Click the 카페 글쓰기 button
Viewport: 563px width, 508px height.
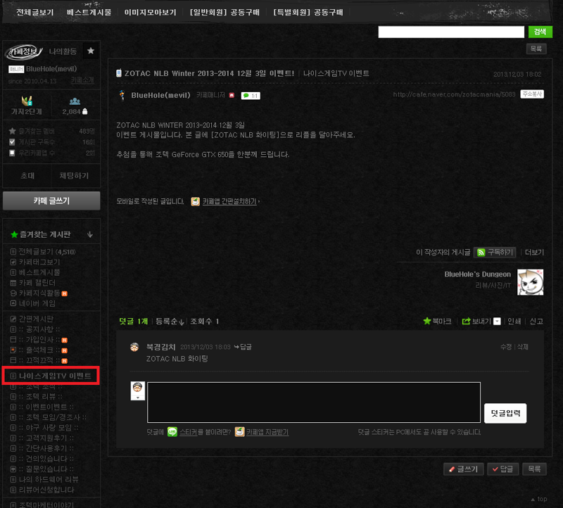click(51, 201)
